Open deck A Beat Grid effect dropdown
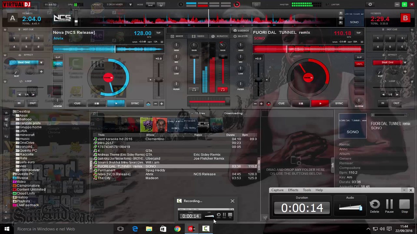This screenshot has height=234, width=417. (41, 62)
